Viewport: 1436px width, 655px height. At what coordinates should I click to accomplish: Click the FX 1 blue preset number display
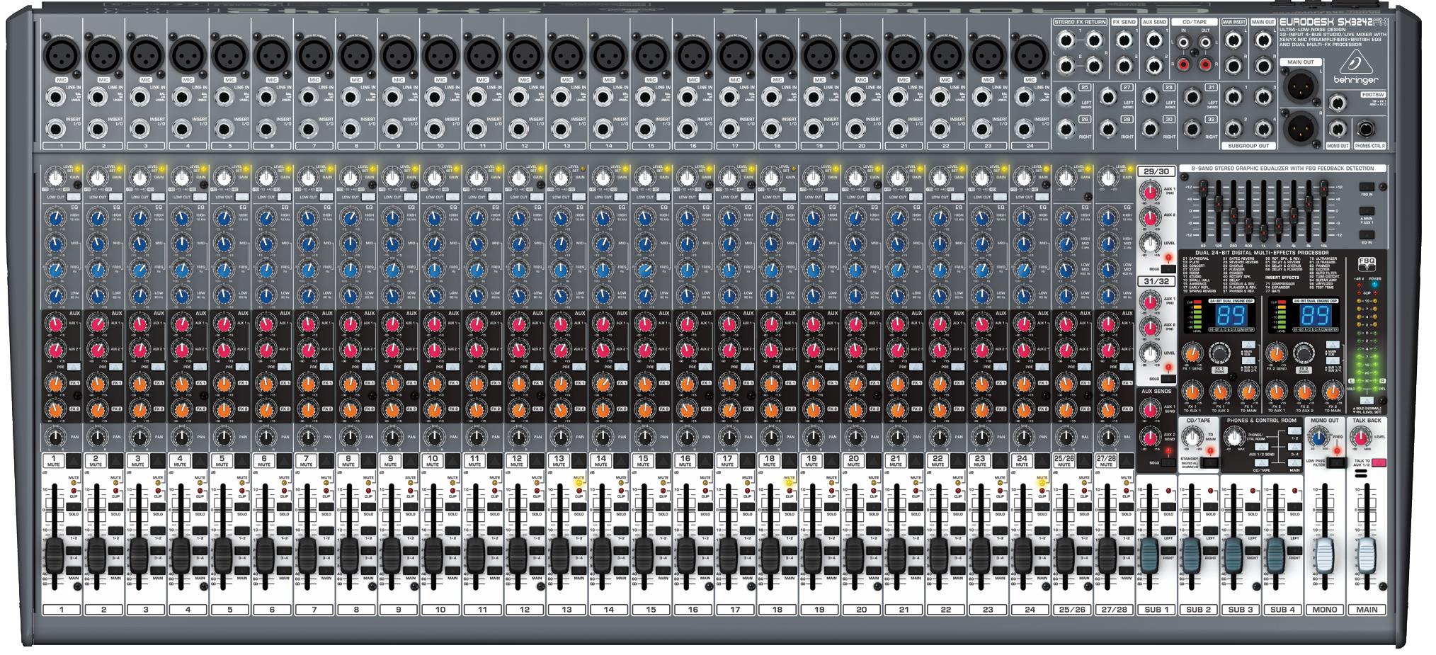tap(1231, 315)
